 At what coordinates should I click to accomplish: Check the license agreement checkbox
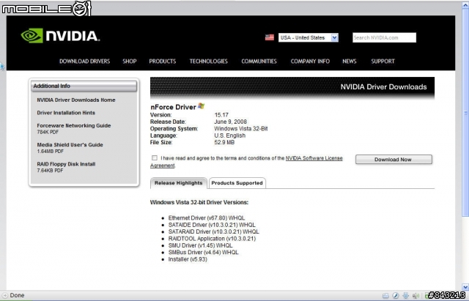(x=155, y=157)
